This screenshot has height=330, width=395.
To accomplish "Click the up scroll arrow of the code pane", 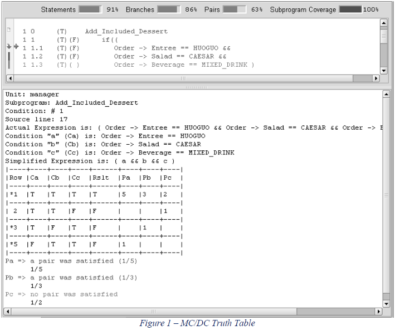I will click(x=383, y=23).
